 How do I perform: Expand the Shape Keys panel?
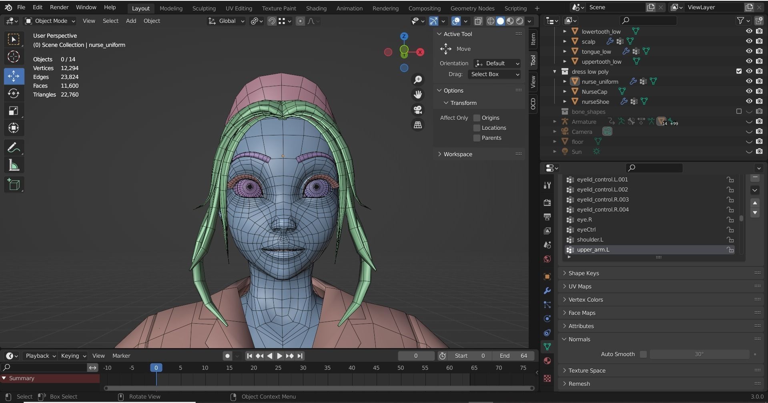pyautogui.click(x=584, y=273)
